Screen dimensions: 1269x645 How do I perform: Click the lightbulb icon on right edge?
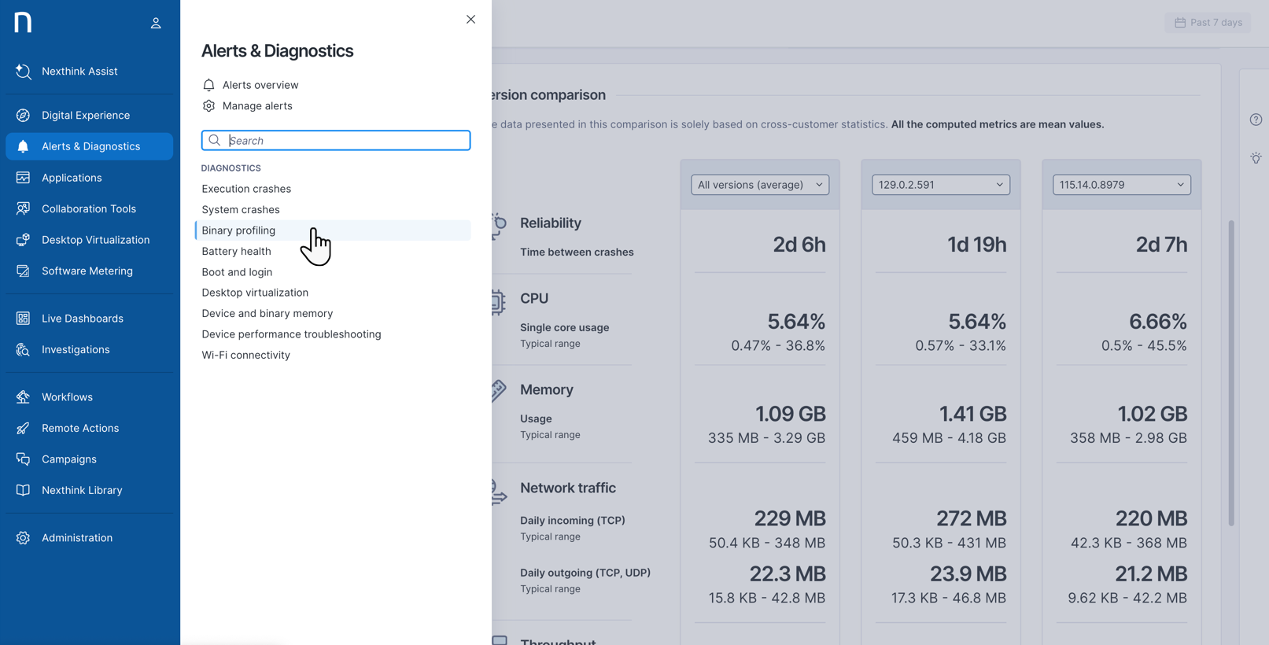[x=1256, y=158]
